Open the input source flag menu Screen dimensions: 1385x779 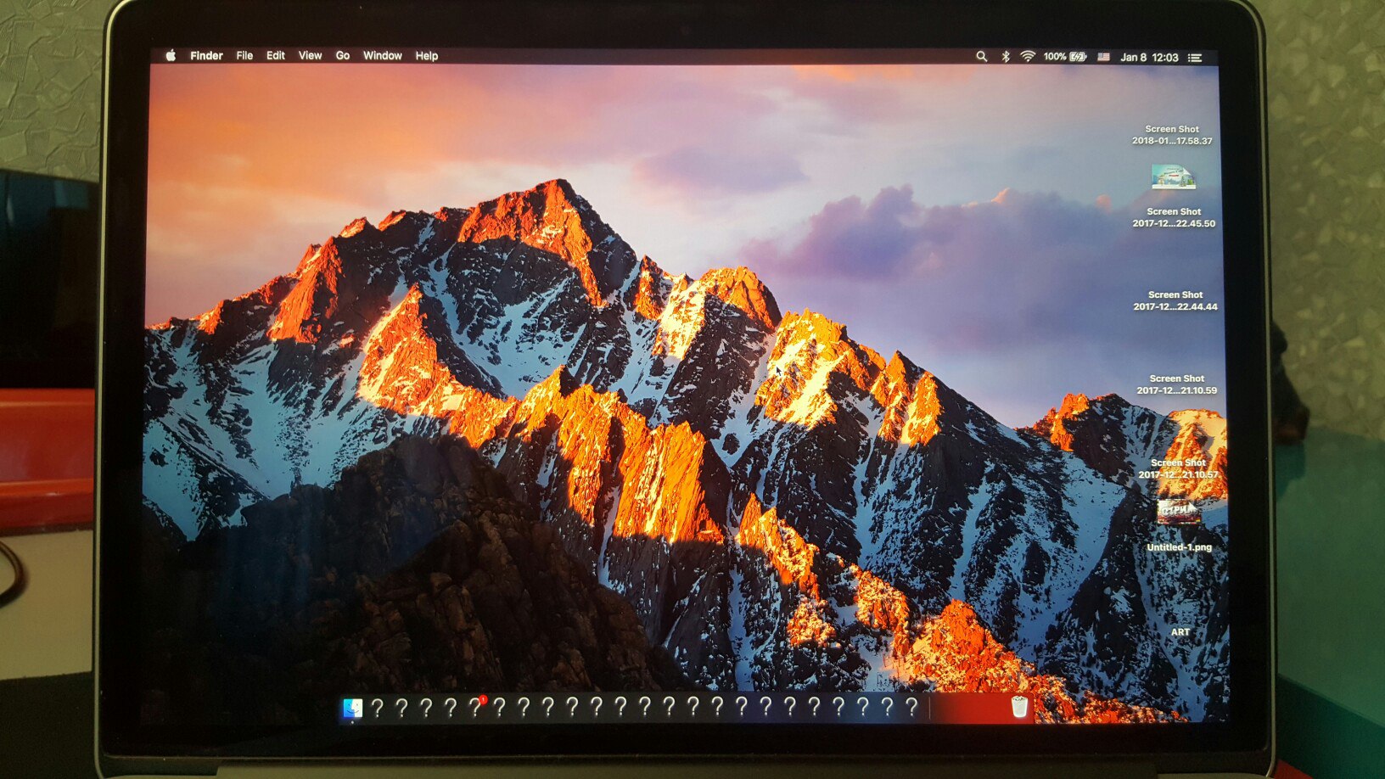(1103, 57)
